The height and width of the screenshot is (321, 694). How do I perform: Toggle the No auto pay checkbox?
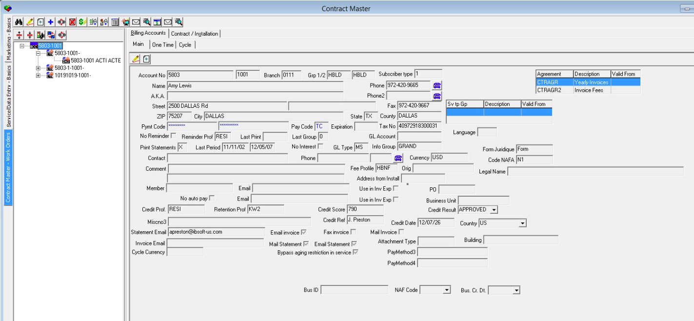pyautogui.click(x=212, y=198)
